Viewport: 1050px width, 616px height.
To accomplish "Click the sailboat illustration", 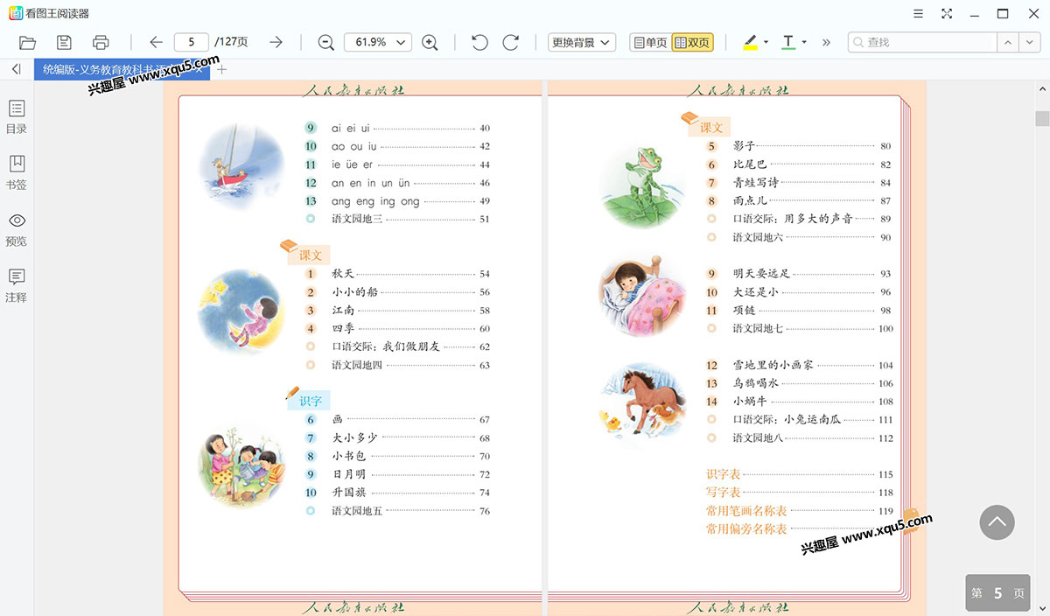I will (x=241, y=165).
